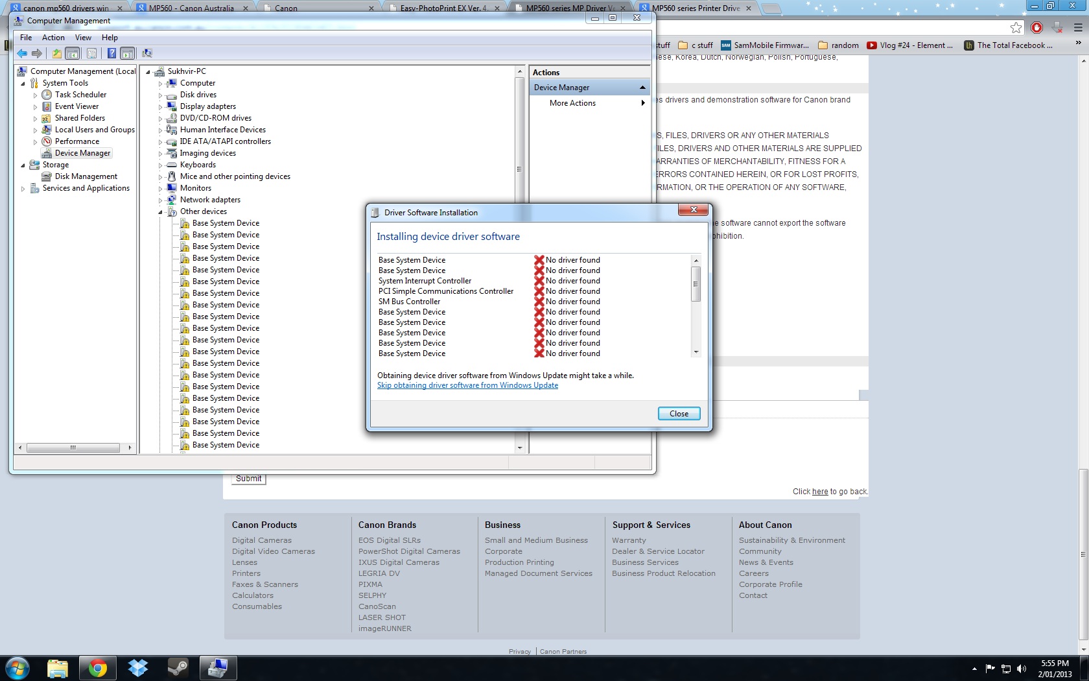Collapse the Storage tree node

(23, 165)
